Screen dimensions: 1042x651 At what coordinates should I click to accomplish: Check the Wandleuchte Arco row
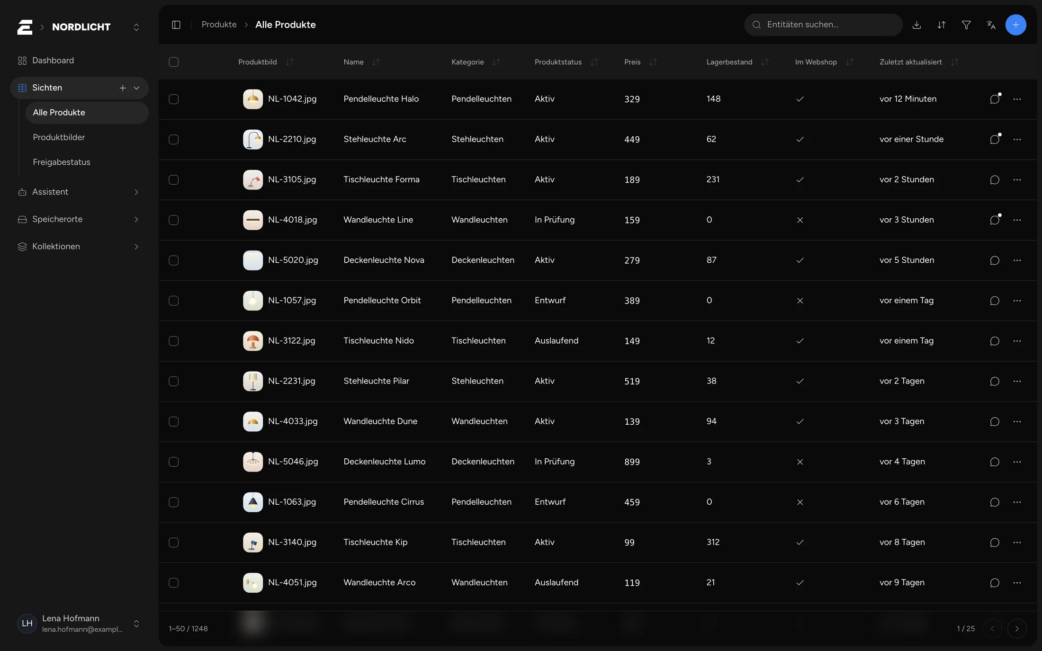coord(174,582)
